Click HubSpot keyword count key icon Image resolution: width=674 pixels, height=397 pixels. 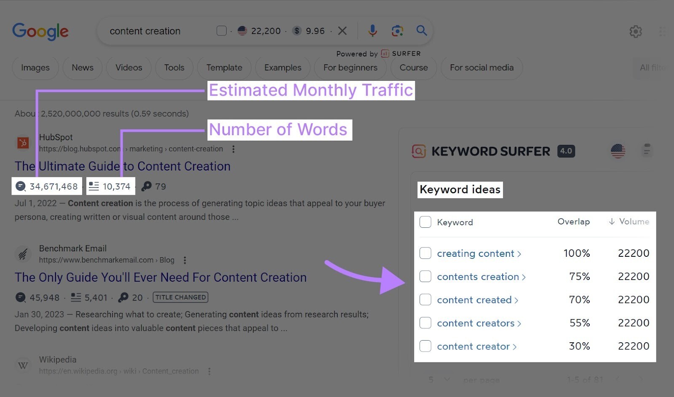pyautogui.click(x=146, y=186)
